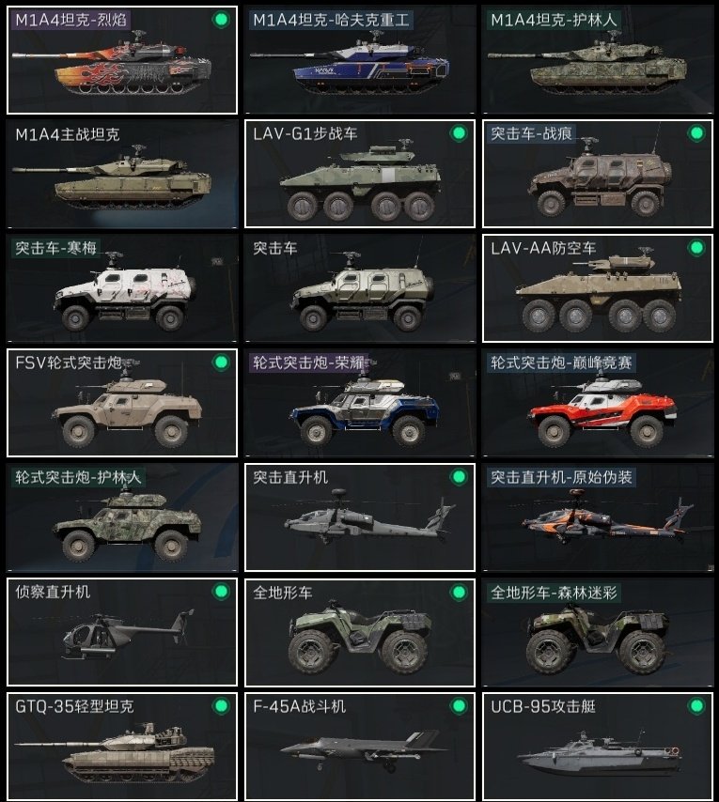Pick the red 轮式突击炮-巅峰竞赛 skin

(x=598, y=403)
